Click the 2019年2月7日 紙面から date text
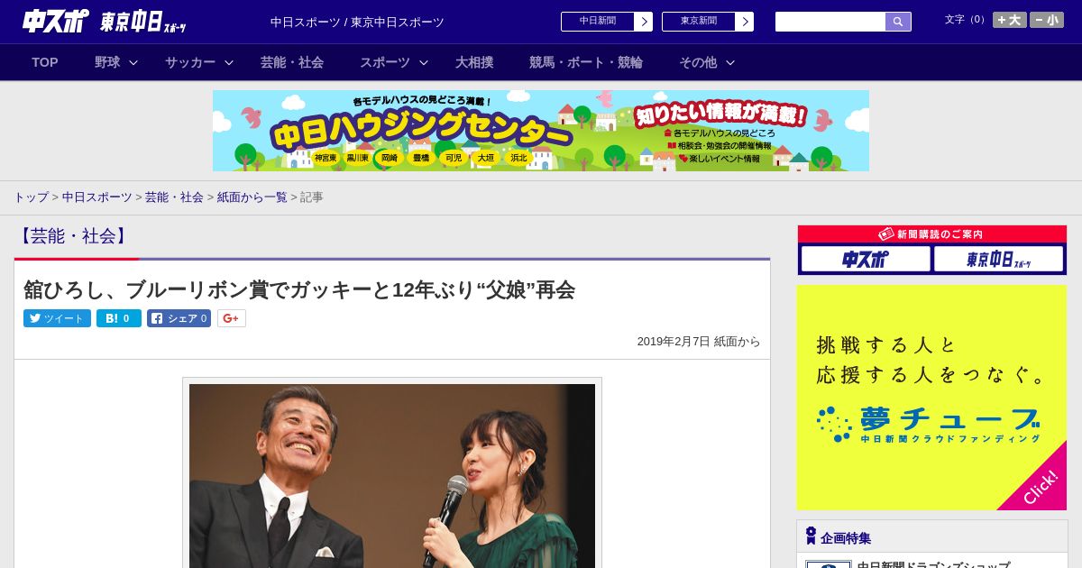Image resolution: width=1082 pixels, height=568 pixels. [x=699, y=342]
